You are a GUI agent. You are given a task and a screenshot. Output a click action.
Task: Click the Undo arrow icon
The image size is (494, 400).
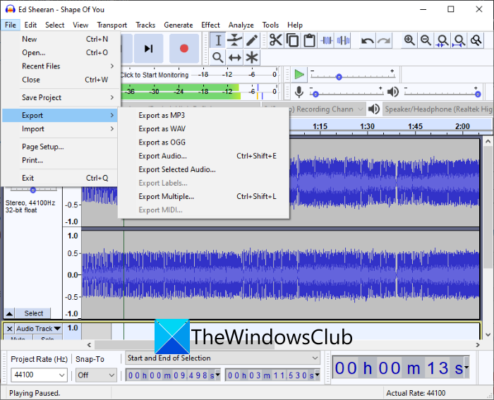pyautogui.click(x=368, y=40)
